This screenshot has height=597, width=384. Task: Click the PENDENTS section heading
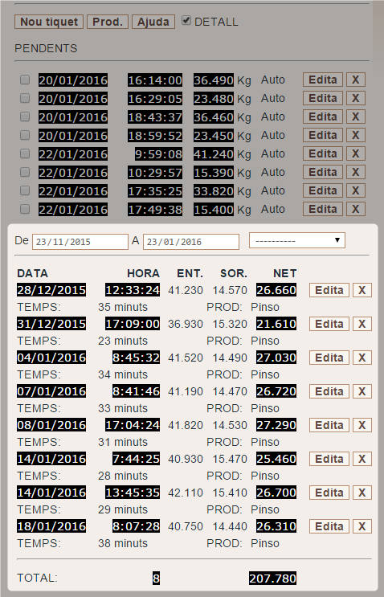coord(46,48)
